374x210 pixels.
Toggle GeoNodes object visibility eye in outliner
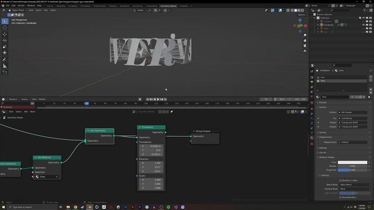pyautogui.click(x=363, y=24)
